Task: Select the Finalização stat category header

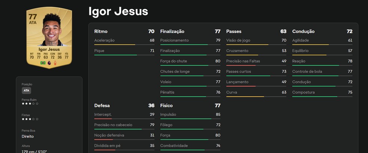Action: coord(172,31)
